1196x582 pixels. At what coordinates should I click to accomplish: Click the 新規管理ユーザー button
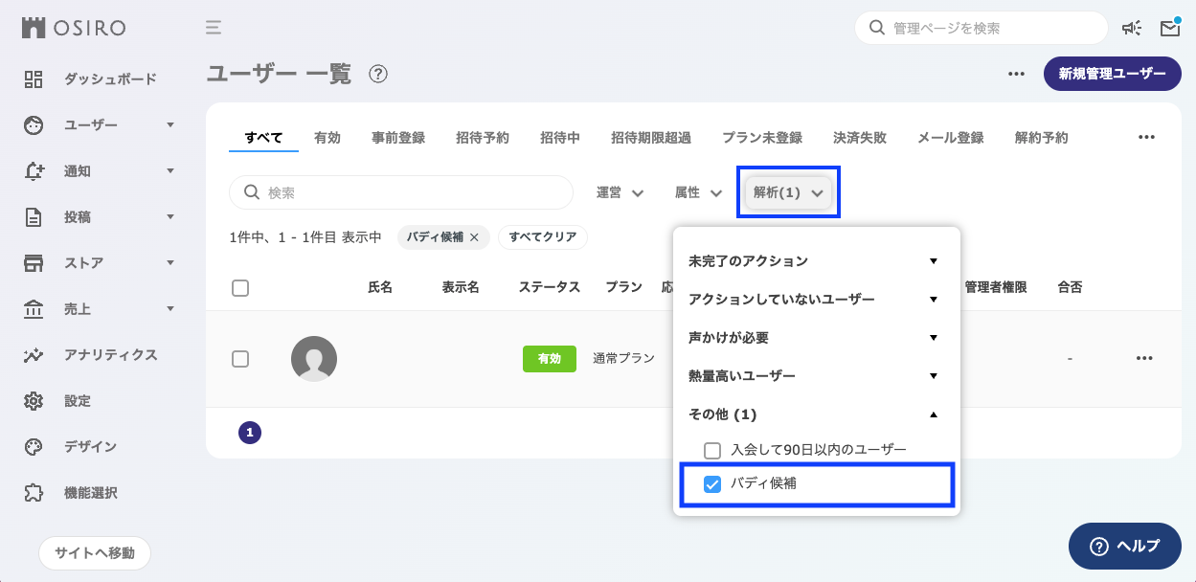[1112, 74]
